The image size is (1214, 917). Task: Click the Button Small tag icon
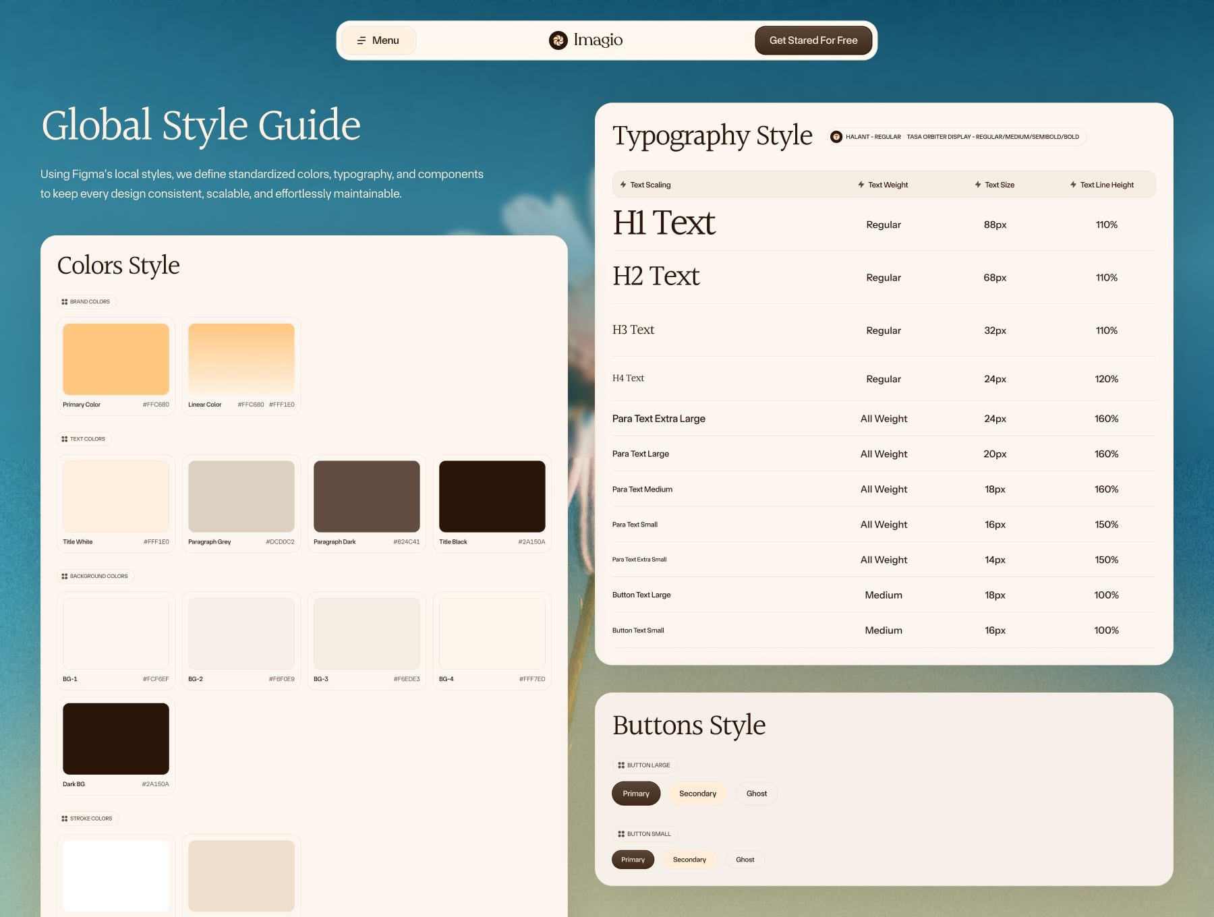click(621, 834)
